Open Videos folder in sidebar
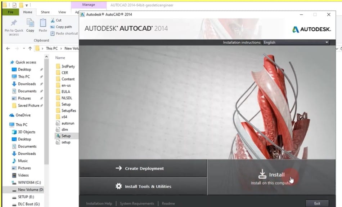 pyautogui.click(x=23, y=175)
